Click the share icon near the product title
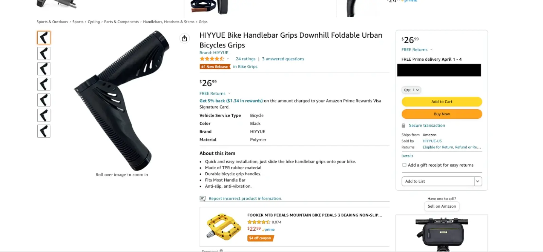This screenshot has width=543, height=252. click(184, 38)
